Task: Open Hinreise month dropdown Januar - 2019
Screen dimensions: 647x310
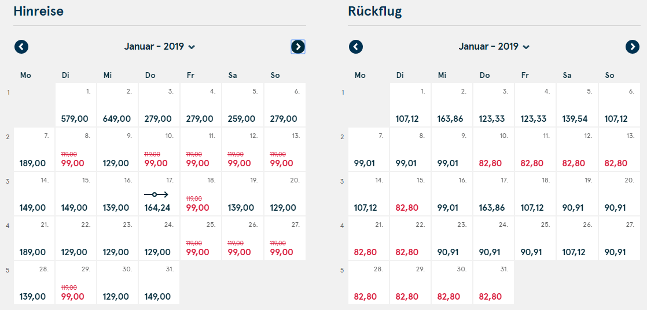Action: click(x=160, y=47)
